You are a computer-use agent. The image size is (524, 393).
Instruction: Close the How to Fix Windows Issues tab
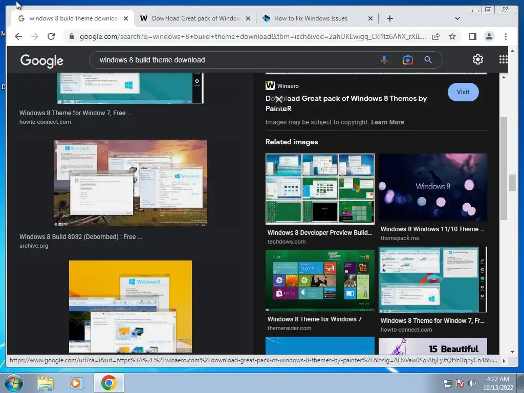pos(370,19)
